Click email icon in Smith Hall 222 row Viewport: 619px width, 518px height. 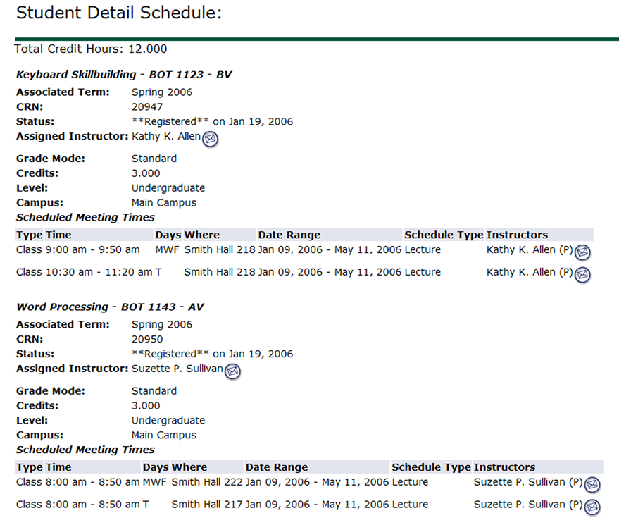click(x=592, y=484)
